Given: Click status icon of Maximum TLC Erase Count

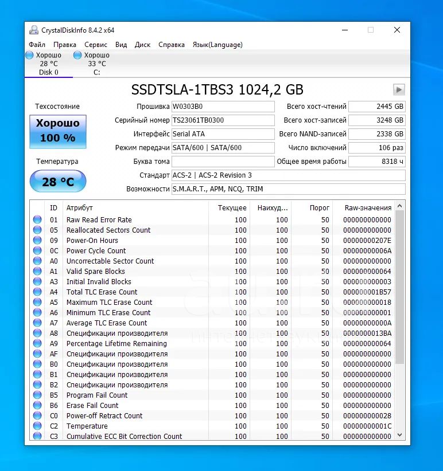Looking at the screenshot, I should [x=37, y=302].
